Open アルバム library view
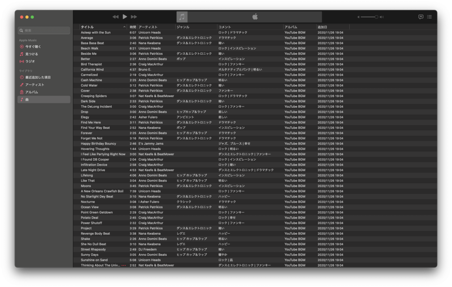Image resolution: width=452 pixels, height=287 pixels. point(32,92)
